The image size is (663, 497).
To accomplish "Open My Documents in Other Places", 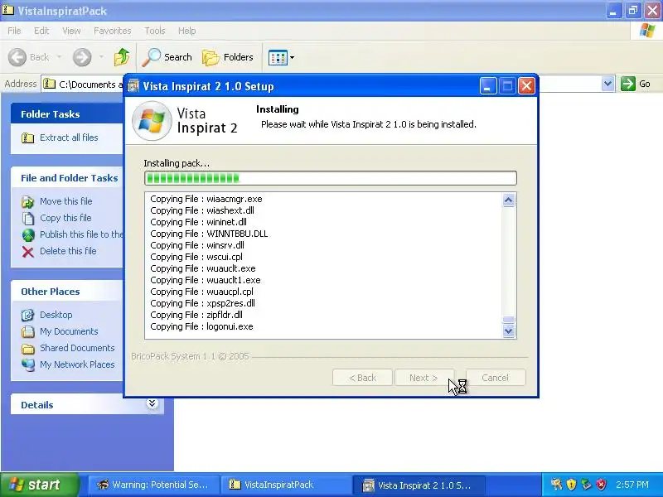I will [69, 331].
